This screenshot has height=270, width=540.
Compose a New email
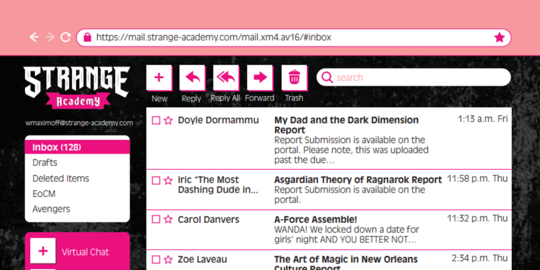(x=159, y=77)
